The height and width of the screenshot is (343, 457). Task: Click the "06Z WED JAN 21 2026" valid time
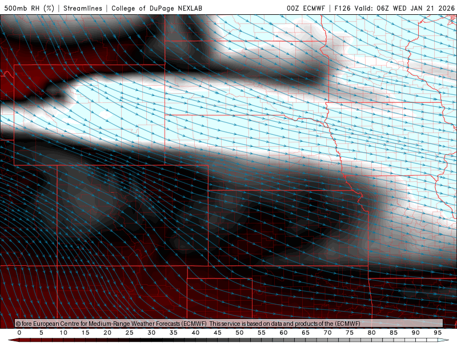pyautogui.click(x=415, y=8)
